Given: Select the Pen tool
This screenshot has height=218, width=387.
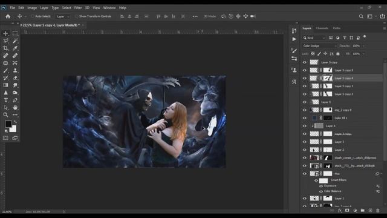Looking at the screenshot, I should point(15,100).
